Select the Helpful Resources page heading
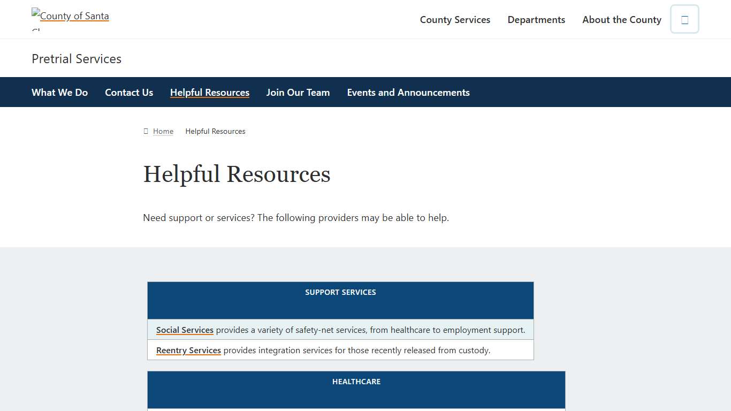 (237, 174)
